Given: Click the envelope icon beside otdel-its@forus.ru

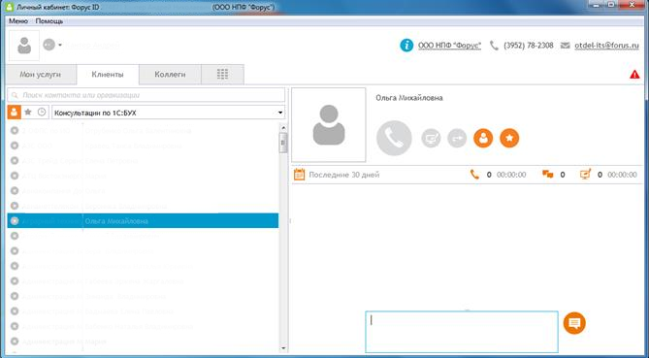Looking at the screenshot, I should (x=566, y=46).
